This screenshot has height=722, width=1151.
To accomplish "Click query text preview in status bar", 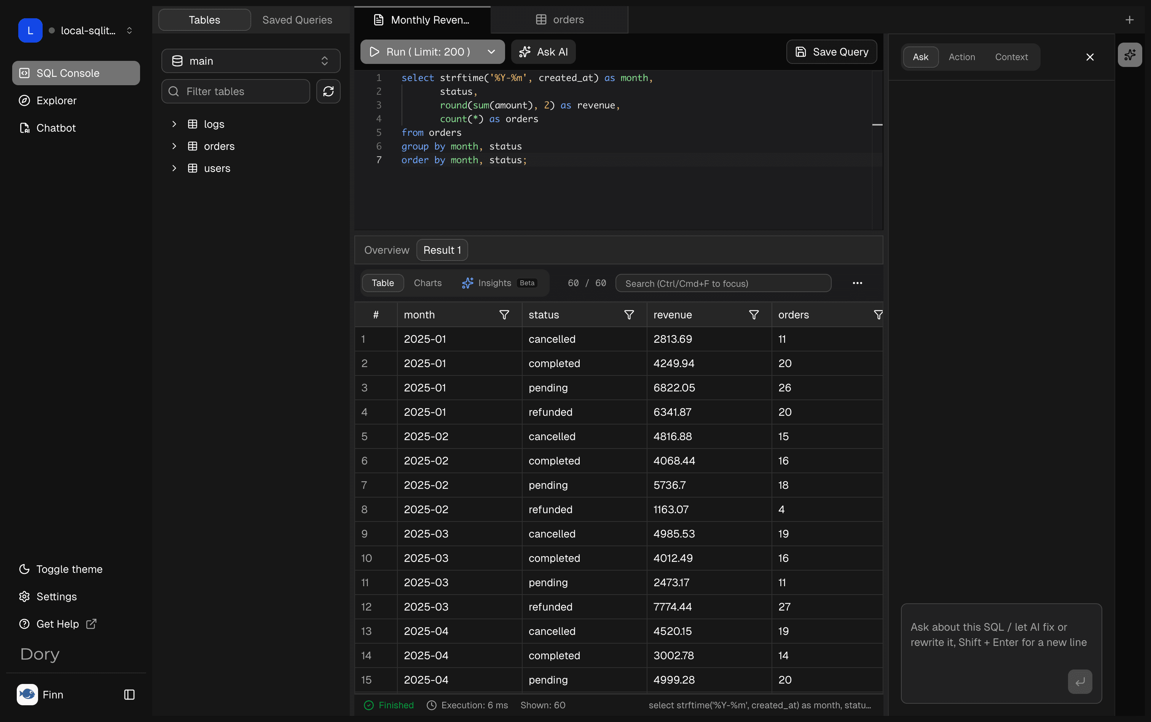I will pos(760,705).
